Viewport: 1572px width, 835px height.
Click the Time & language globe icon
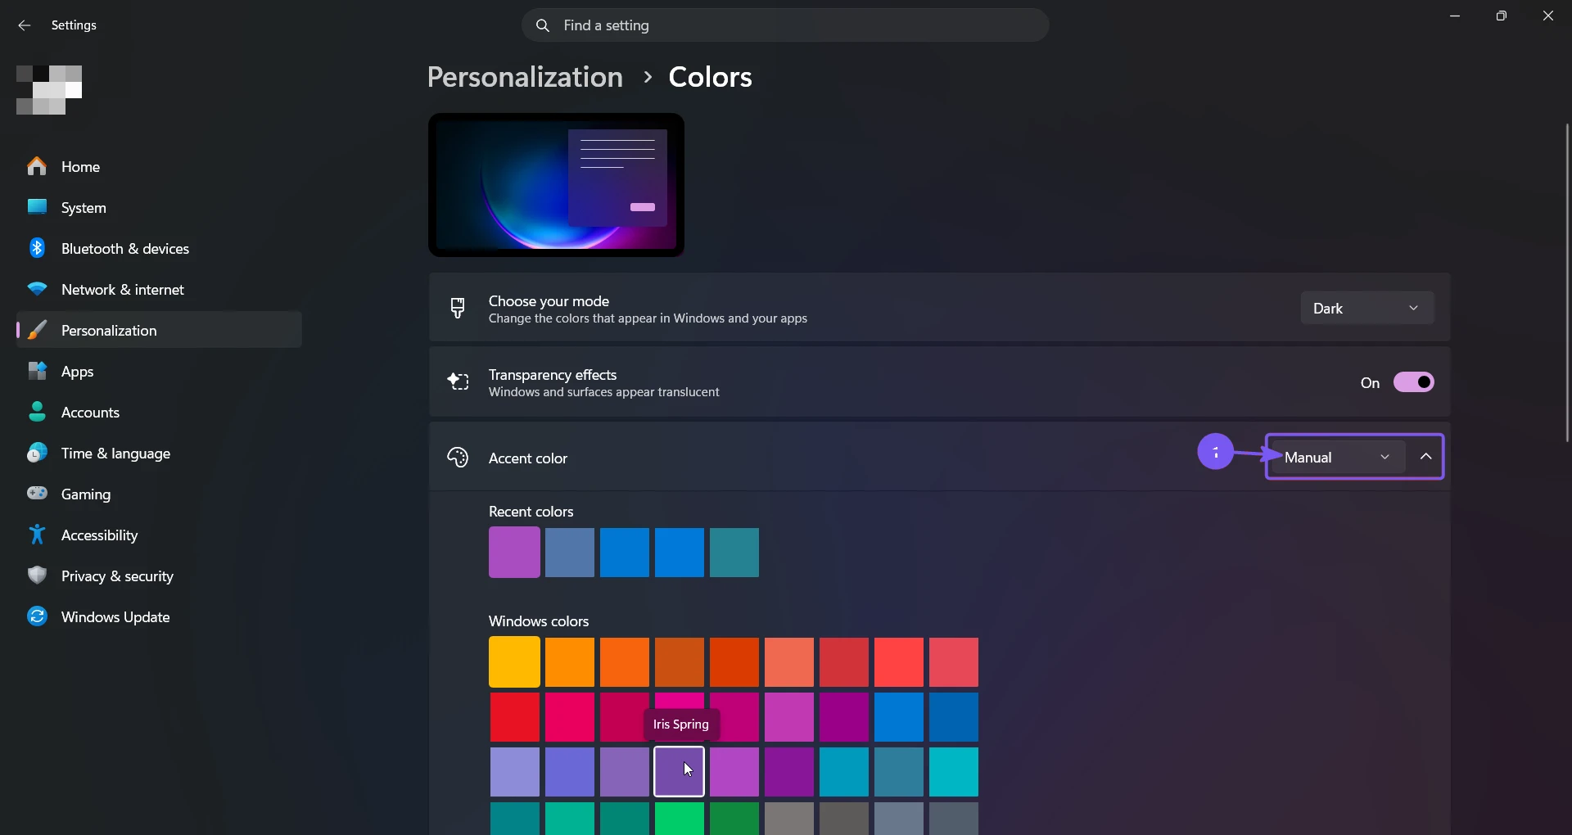(x=37, y=453)
